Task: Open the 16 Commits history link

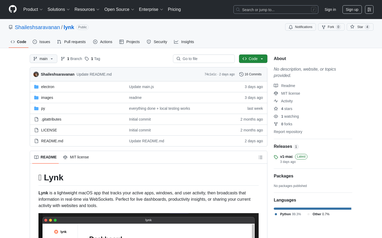Action: tap(250, 74)
